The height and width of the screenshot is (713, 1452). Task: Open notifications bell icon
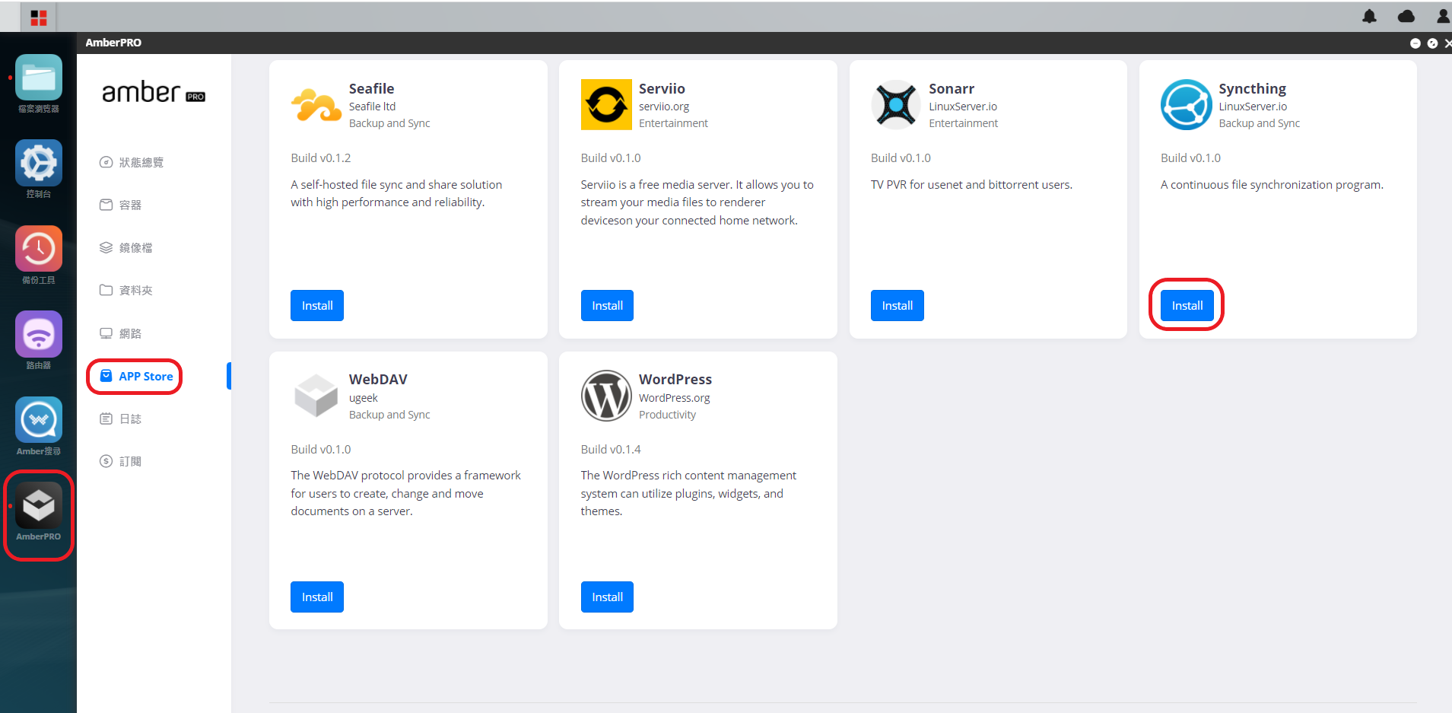click(1369, 16)
